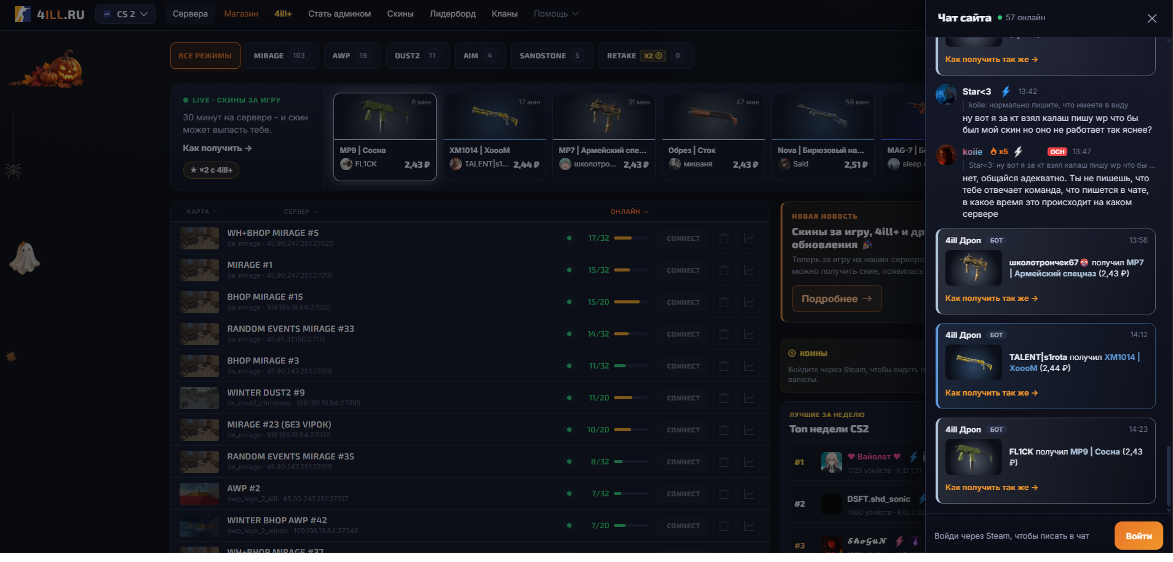Connect to MIRAGE #1 server
This screenshot has height=562, width=1173.
tap(683, 270)
